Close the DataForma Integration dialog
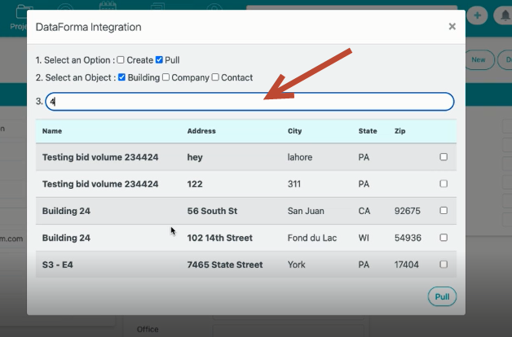 pos(452,26)
